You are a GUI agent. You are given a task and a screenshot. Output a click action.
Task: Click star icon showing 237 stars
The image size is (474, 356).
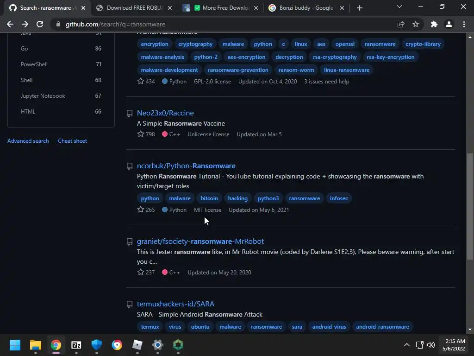coord(141,272)
